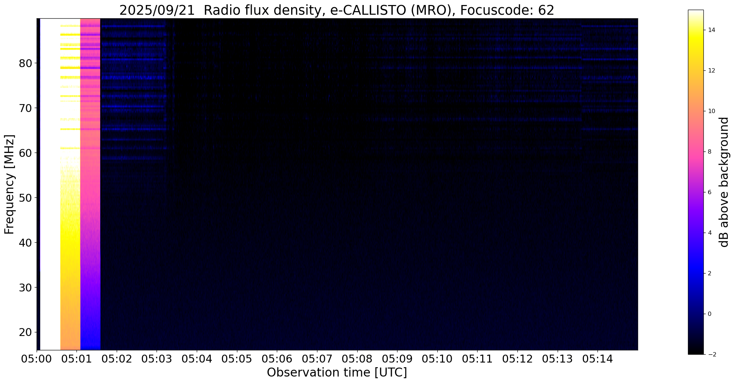Click the 2 colorbar tick label
This screenshot has height=383, width=735.
pos(709,274)
